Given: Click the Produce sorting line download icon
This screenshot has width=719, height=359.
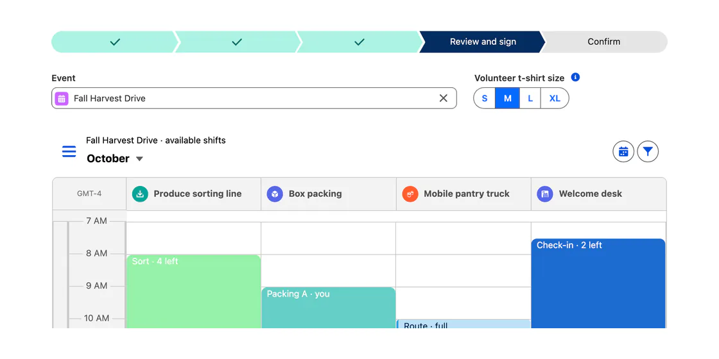Looking at the screenshot, I should coord(140,194).
